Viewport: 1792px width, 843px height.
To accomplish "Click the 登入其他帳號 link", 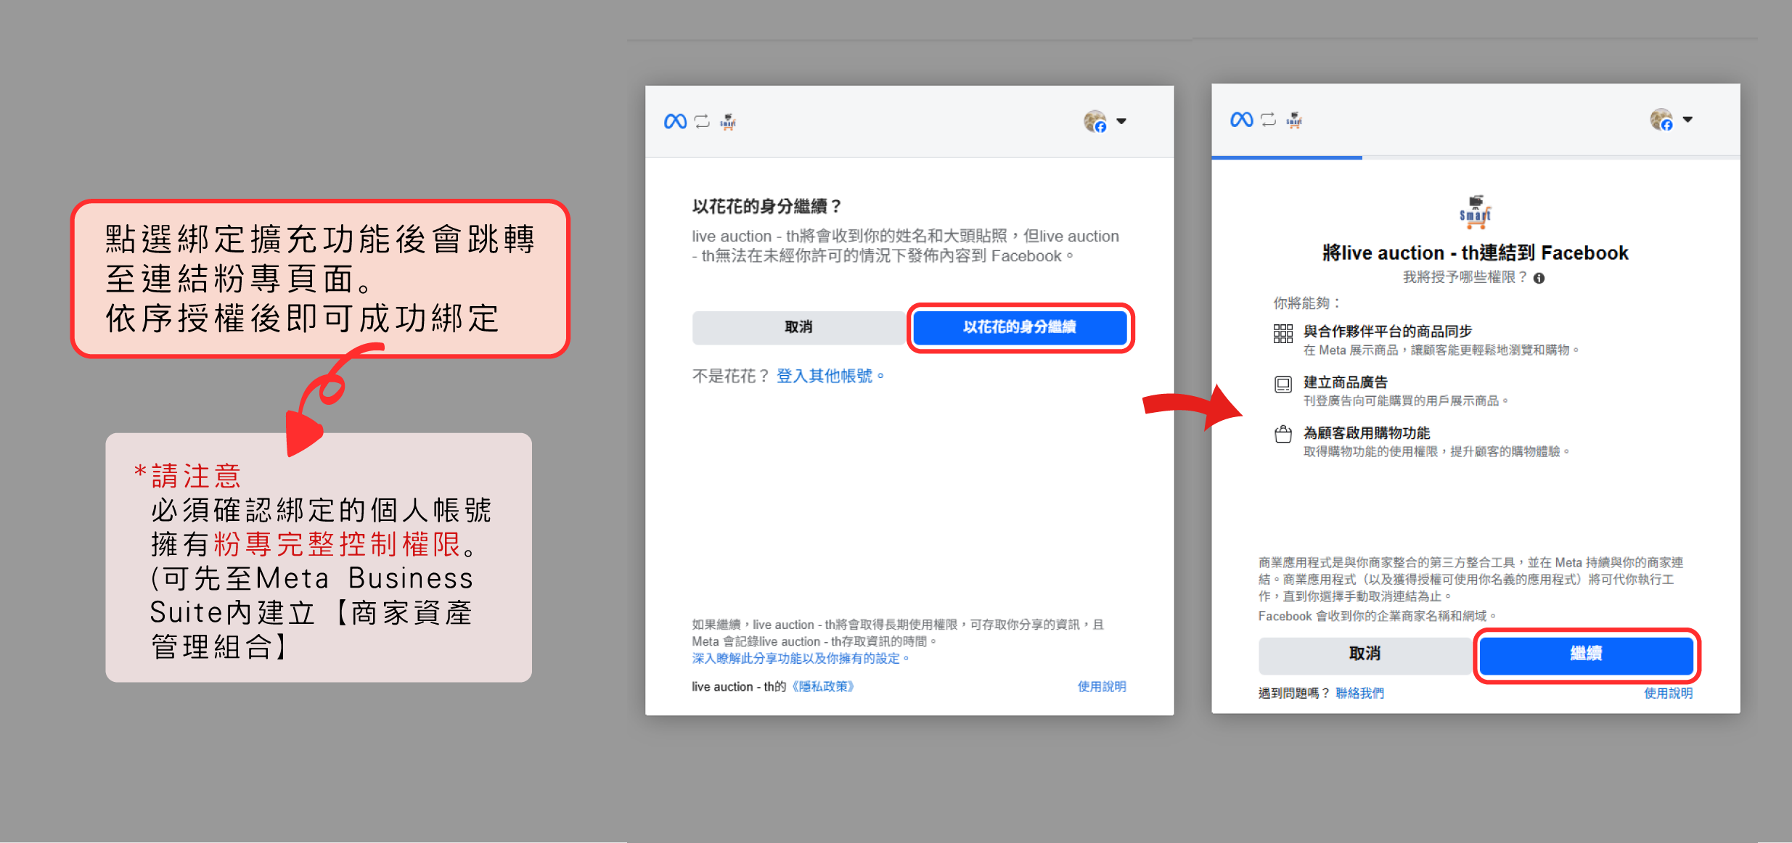I will pyautogui.click(x=825, y=376).
